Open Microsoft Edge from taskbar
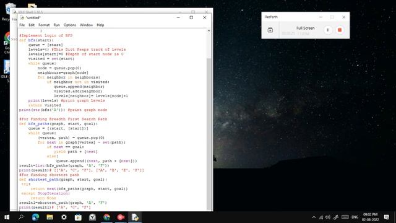 [x=35, y=217]
